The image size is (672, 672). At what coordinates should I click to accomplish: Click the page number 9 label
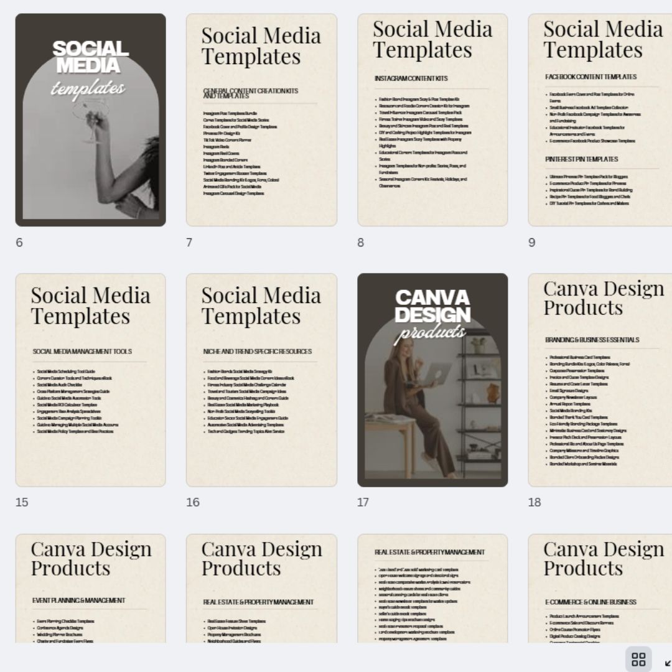tap(532, 243)
